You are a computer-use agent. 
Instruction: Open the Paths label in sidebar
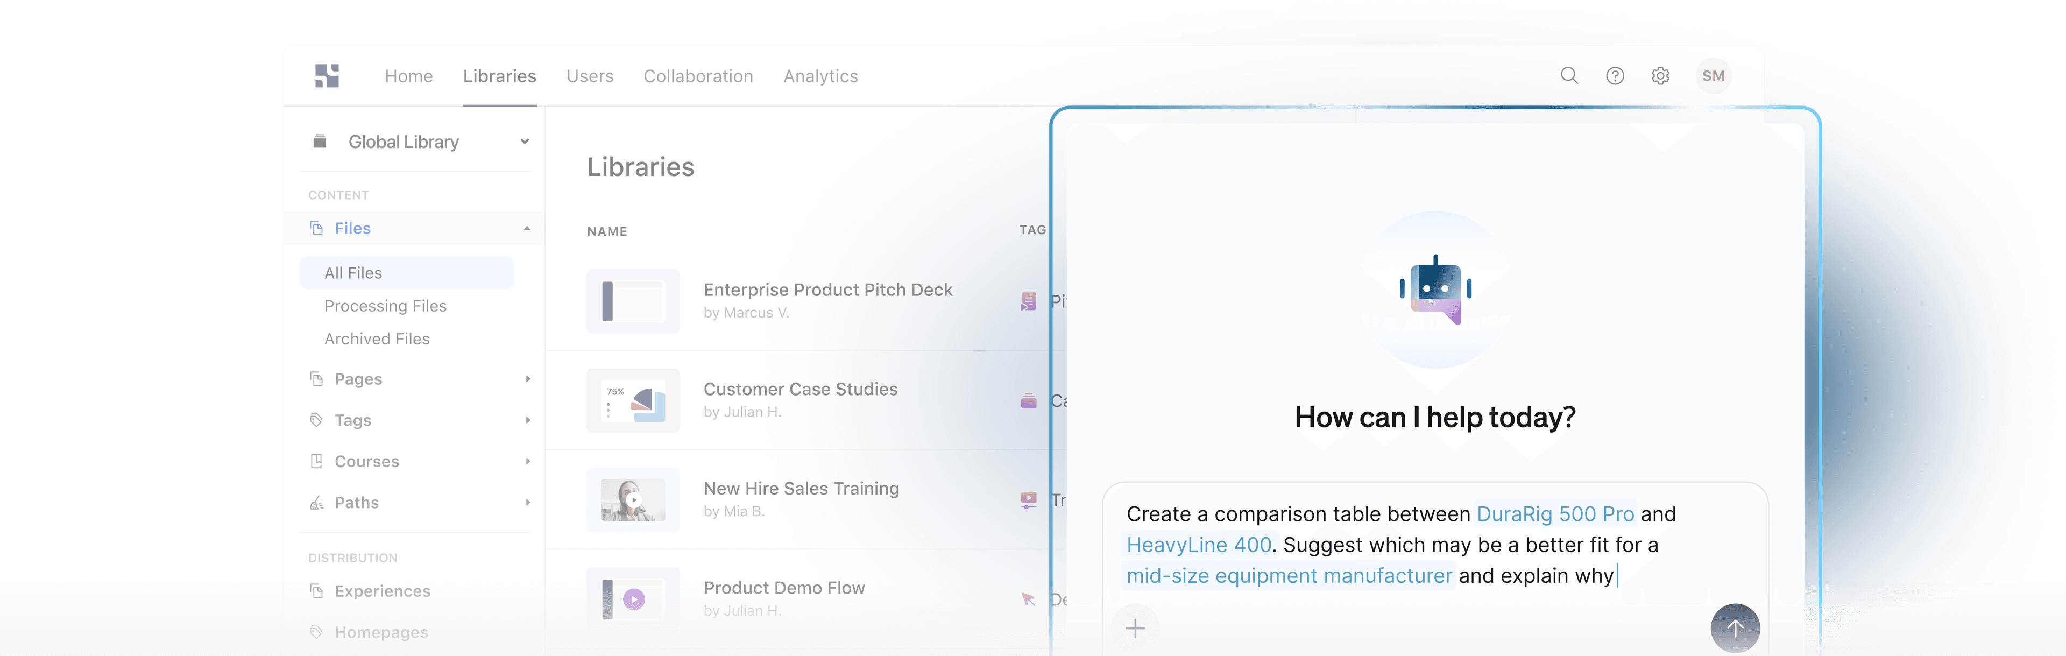coord(356,503)
